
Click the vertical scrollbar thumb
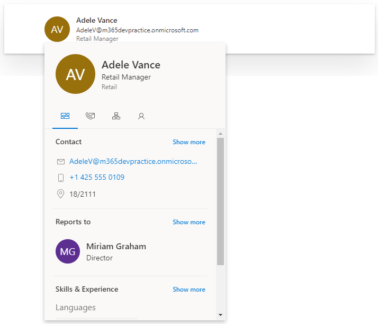[220, 202]
